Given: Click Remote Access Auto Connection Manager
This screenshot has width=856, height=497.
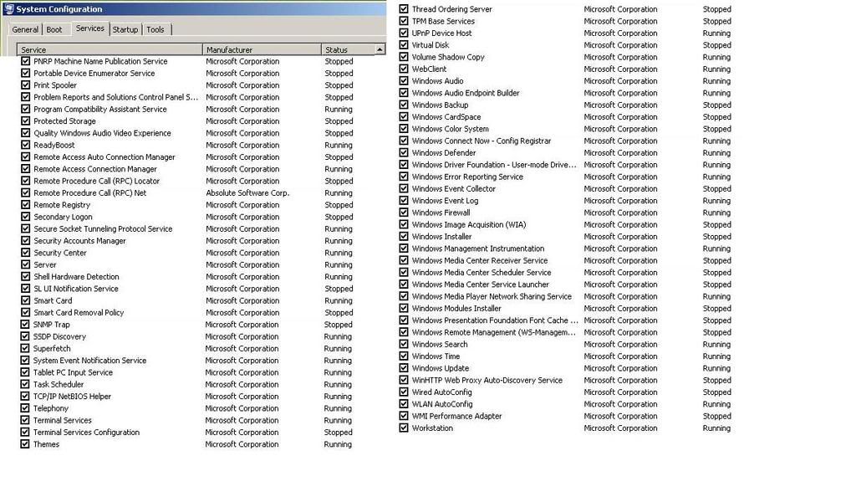Looking at the screenshot, I should click(x=104, y=157).
